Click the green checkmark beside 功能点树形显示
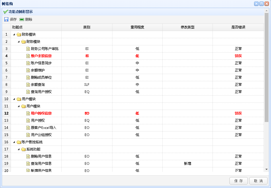The width and height of the screenshot is (271, 188). pos(5,12)
